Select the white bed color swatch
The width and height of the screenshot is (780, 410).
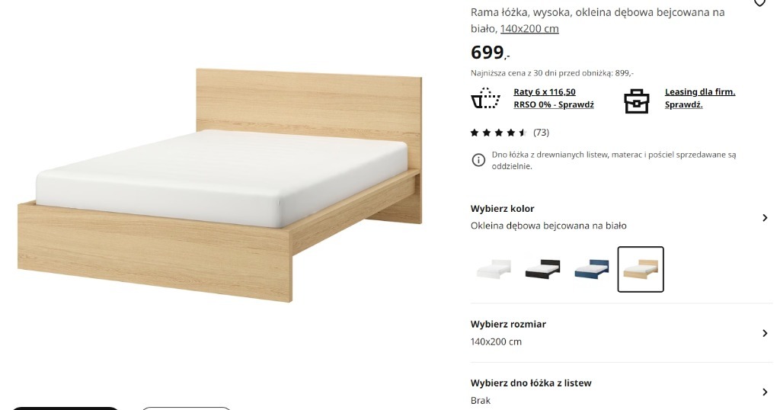click(494, 269)
